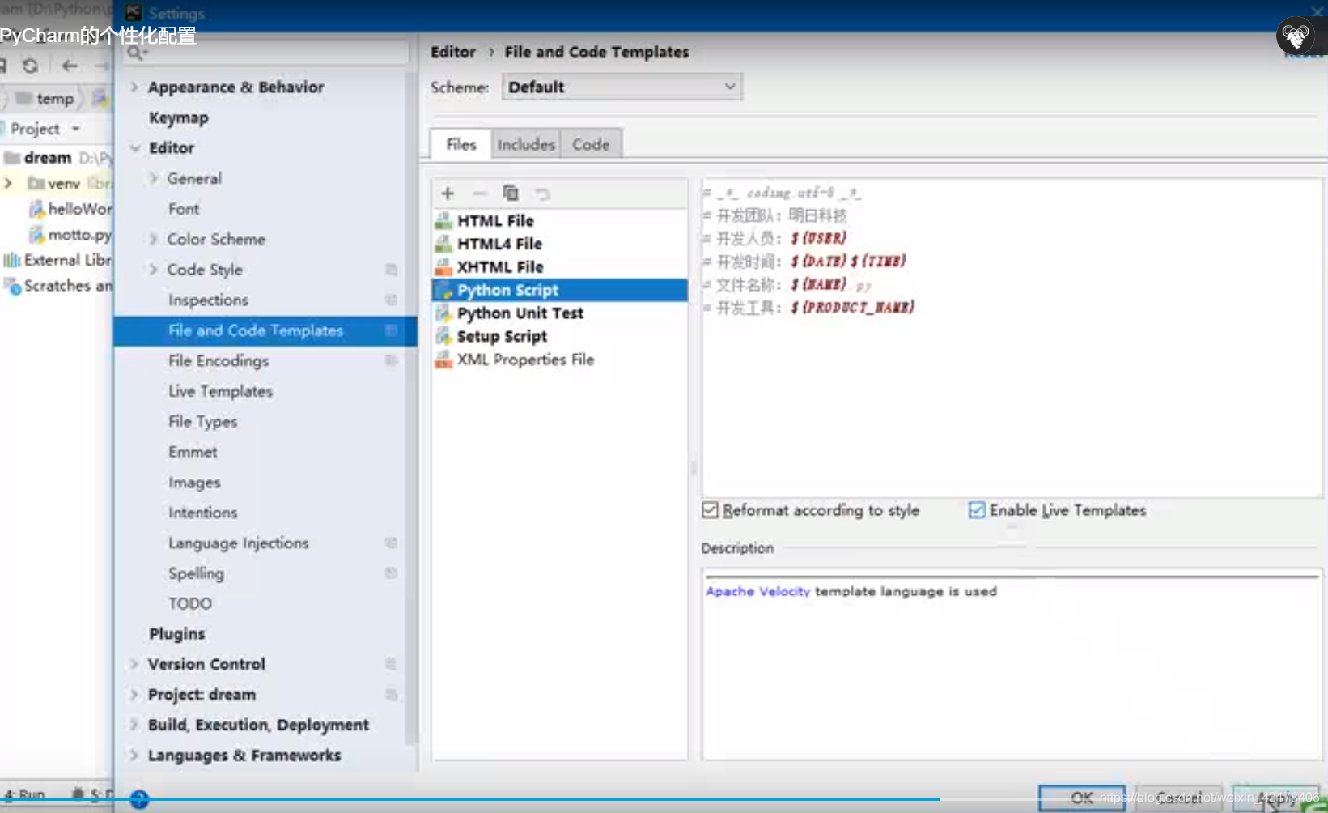Open the Run tool window tab
The image size is (1328, 813).
25,794
